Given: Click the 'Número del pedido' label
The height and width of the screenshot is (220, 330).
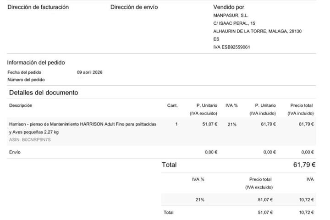Looking at the screenshot, I should point(26,80).
